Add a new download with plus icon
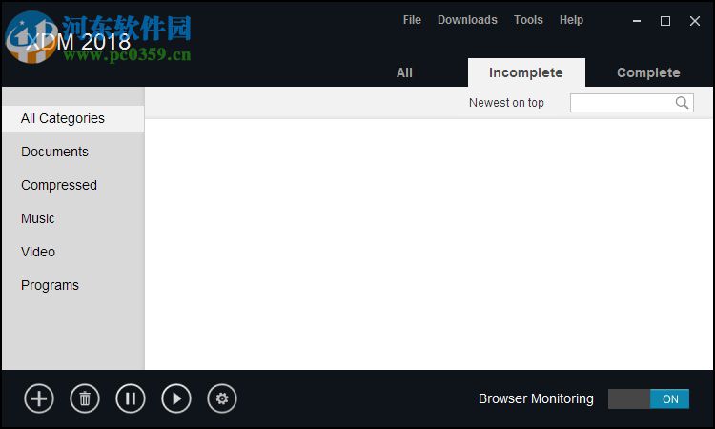 coord(39,398)
